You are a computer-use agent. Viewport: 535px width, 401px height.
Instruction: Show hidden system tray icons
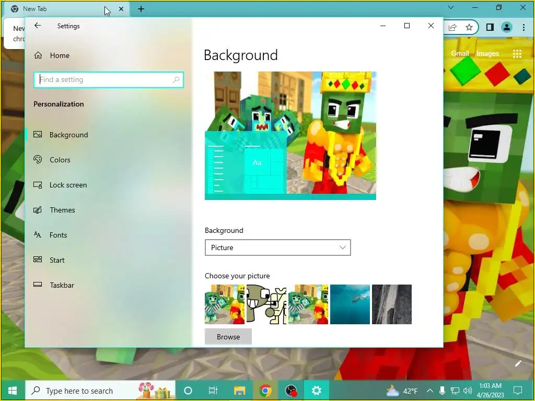430,391
